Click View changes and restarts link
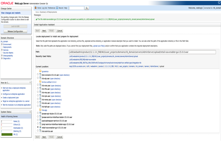221x141 pixels. 11,13
